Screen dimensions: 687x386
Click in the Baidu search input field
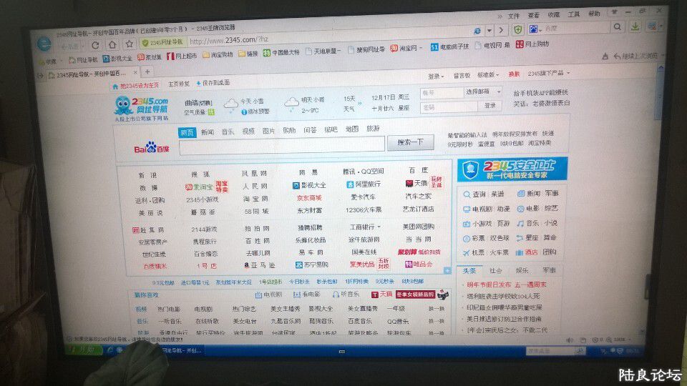click(x=282, y=145)
